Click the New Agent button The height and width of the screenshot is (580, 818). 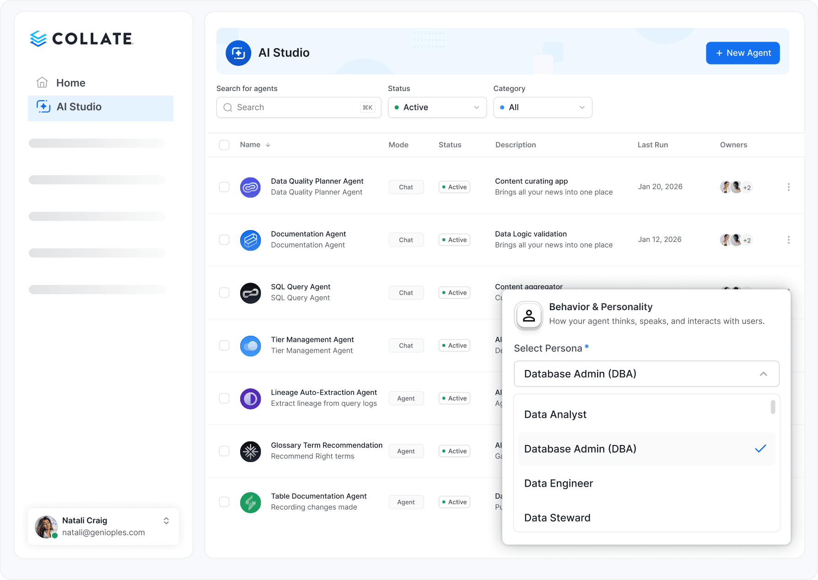743,53
